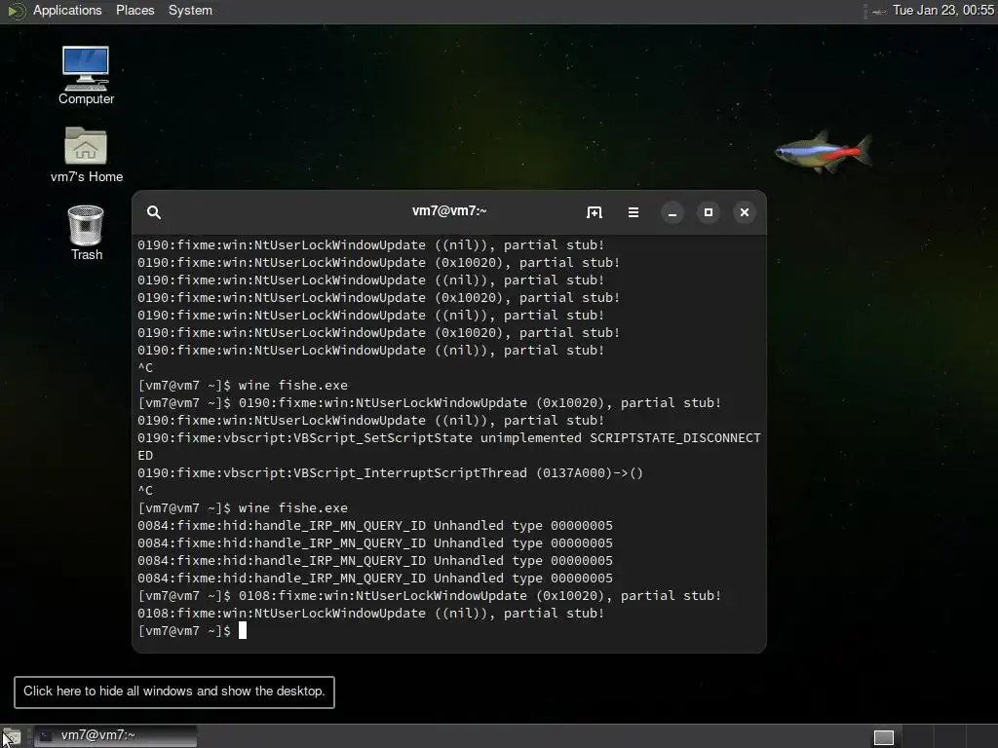998x748 pixels.
Task: Open the Applications menu
Action: tap(67, 10)
